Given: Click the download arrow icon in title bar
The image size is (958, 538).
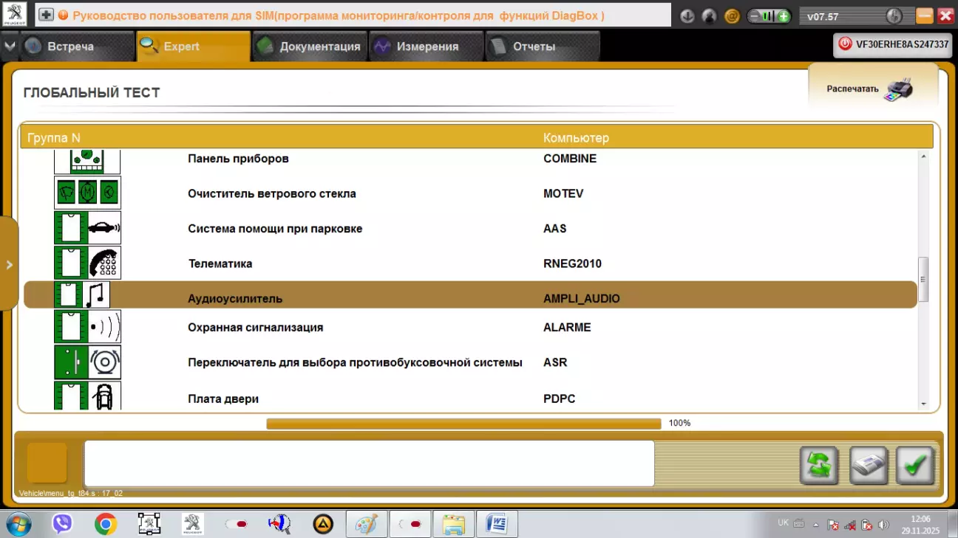Looking at the screenshot, I should 687,15.
